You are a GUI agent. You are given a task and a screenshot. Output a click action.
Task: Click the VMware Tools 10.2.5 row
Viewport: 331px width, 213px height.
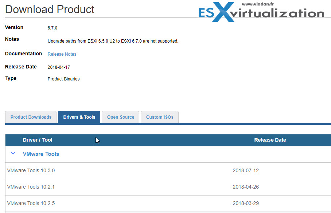click(168, 204)
